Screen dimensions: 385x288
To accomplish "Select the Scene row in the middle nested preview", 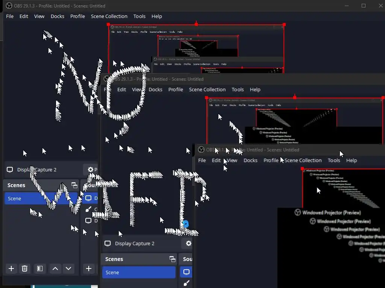I will [139, 272].
